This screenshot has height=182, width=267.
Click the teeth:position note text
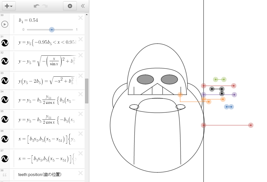click(40, 175)
